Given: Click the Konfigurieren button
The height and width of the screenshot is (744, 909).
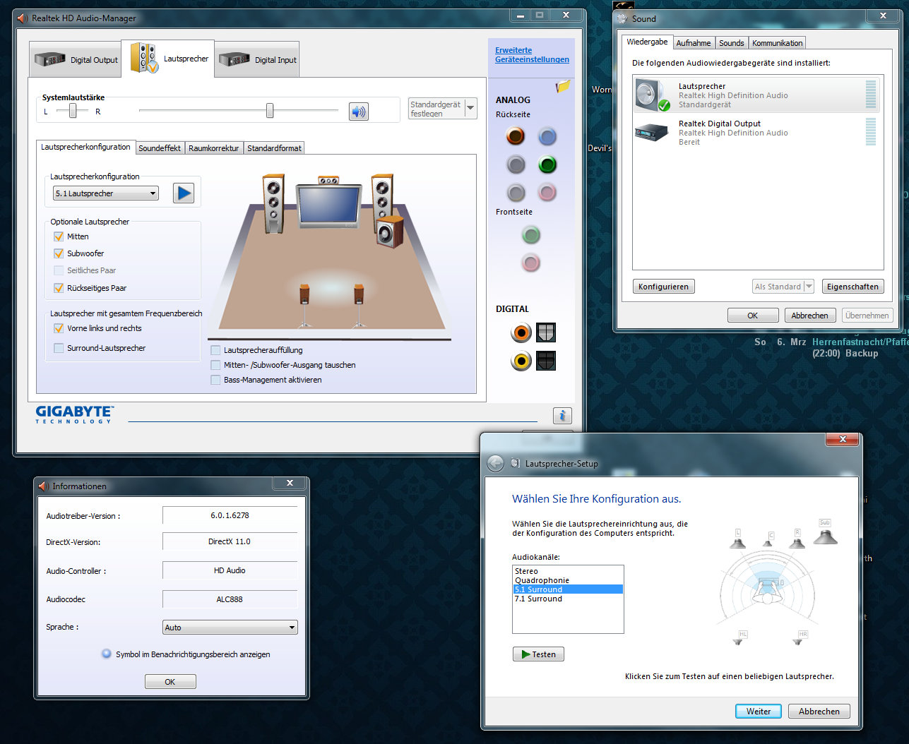Looking at the screenshot, I should pos(663,287).
